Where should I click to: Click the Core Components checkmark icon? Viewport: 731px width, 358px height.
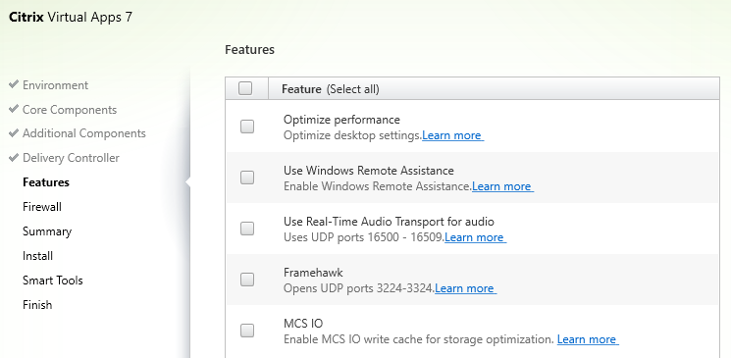tap(14, 109)
